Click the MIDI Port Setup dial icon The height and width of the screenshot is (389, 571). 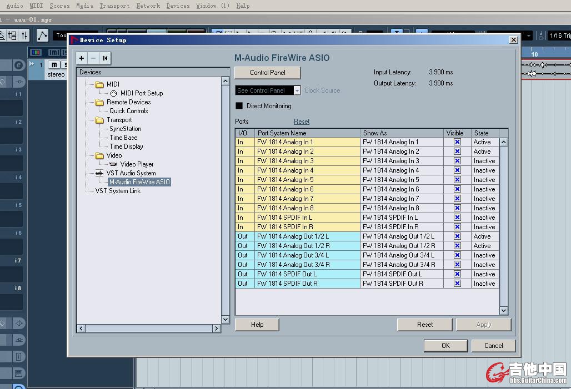[x=114, y=94]
